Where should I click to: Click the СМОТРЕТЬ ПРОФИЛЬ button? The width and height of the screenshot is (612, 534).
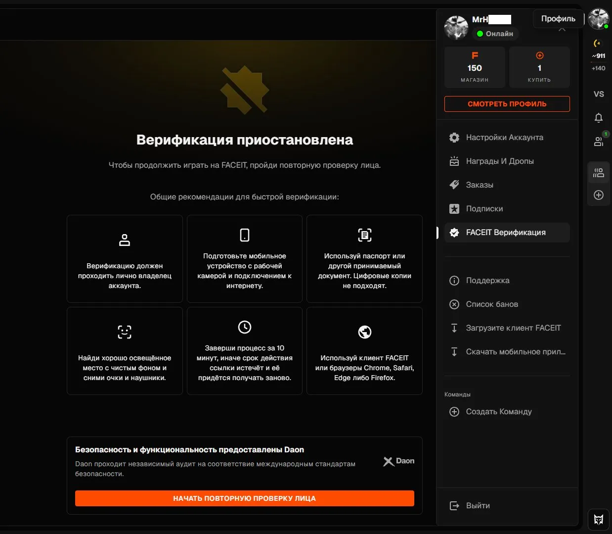coord(507,104)
